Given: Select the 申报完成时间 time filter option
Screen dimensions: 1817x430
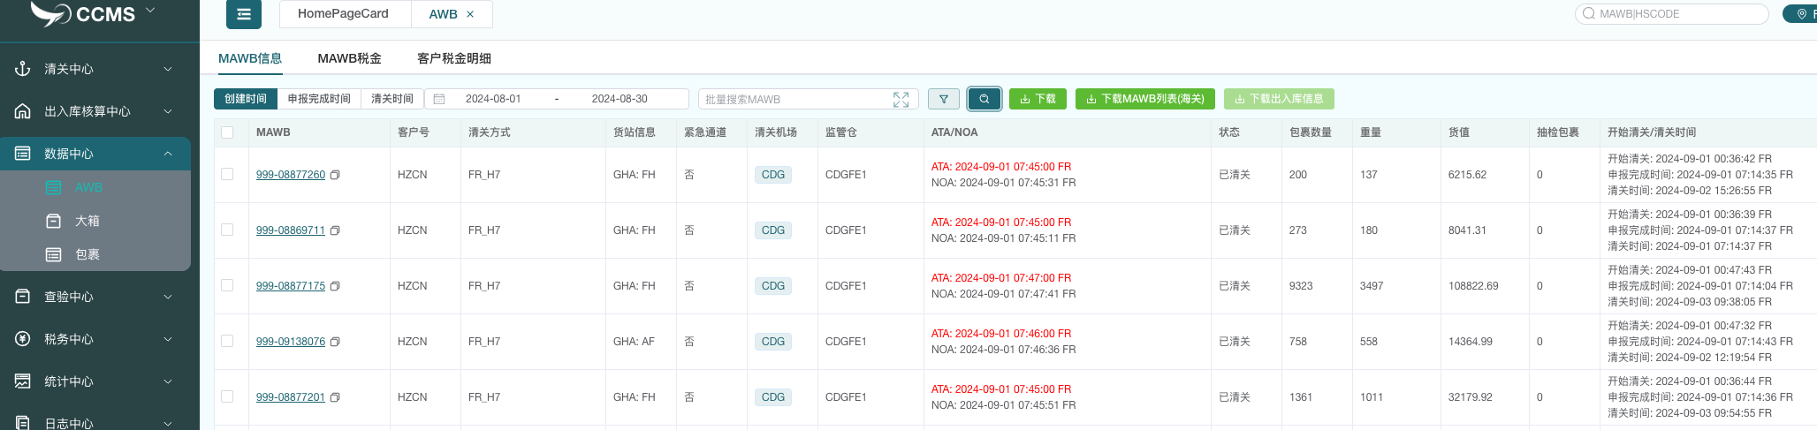Looking at the screenshot, I should point(319,99).
